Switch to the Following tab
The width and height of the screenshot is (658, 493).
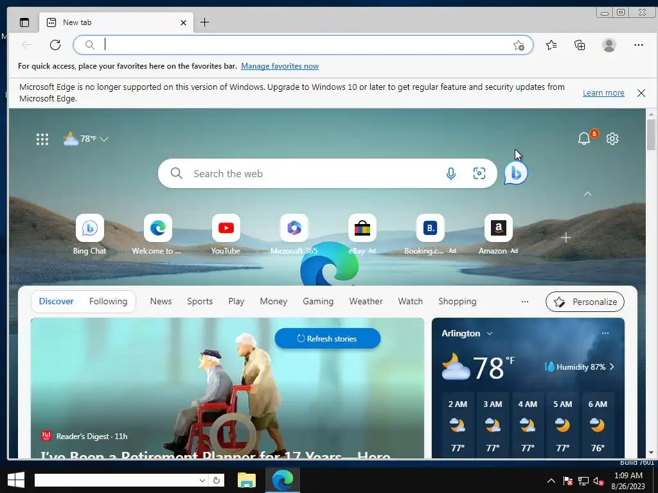108,302
